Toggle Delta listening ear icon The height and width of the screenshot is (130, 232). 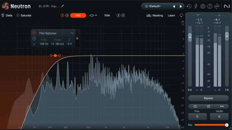coord(3,15)
